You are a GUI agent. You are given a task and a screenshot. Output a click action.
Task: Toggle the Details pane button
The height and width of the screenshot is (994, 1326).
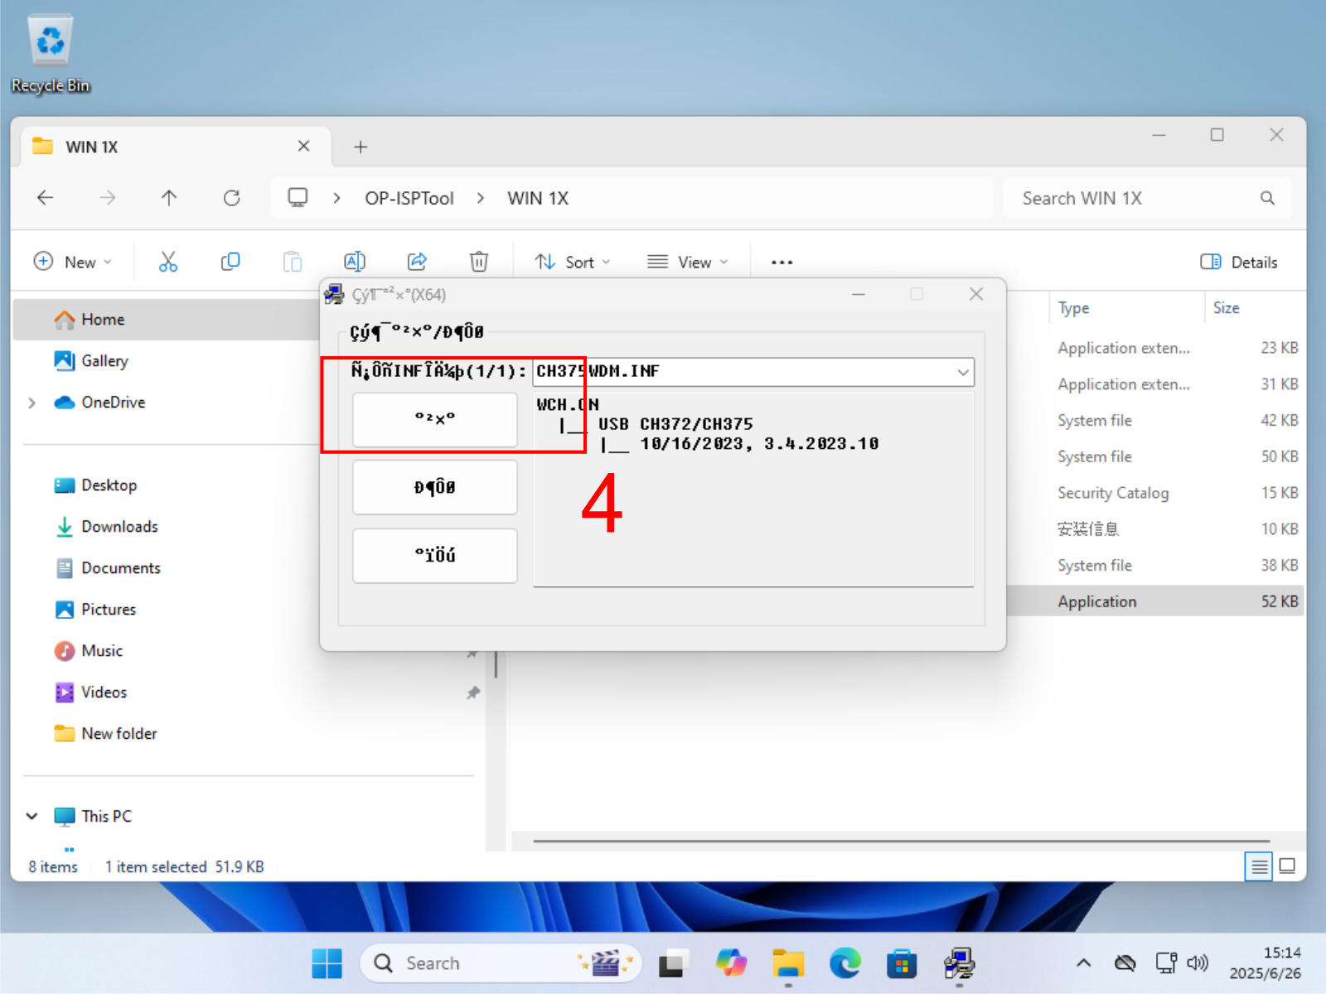pos(1239,262)
